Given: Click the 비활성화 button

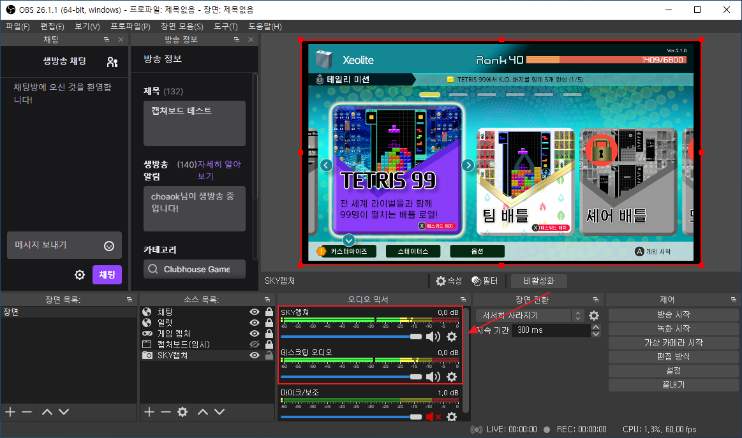Looking at the screenshot, I should pyautogui.click(x=538, y=281).
